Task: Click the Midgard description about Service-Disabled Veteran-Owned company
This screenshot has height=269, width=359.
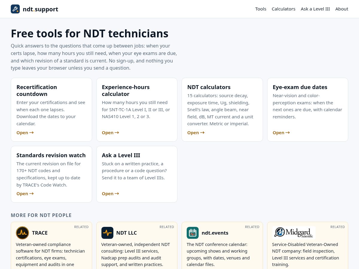Action: (x=305, y=254)
